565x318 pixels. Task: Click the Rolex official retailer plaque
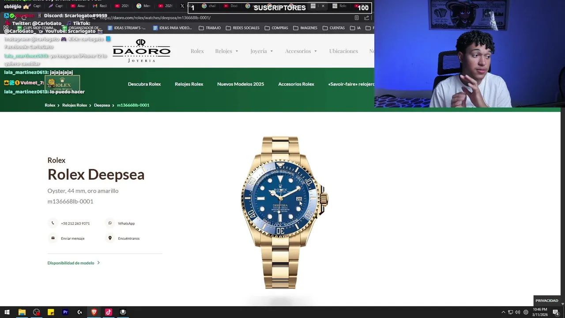point(62,83)
